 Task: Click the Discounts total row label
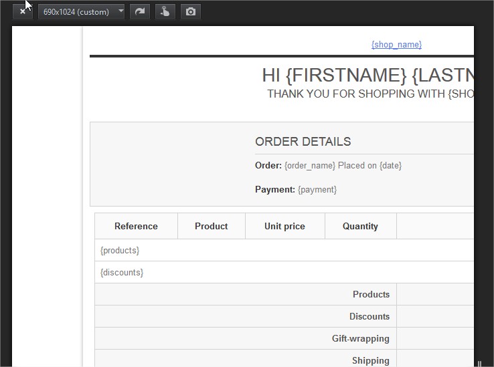369,316
